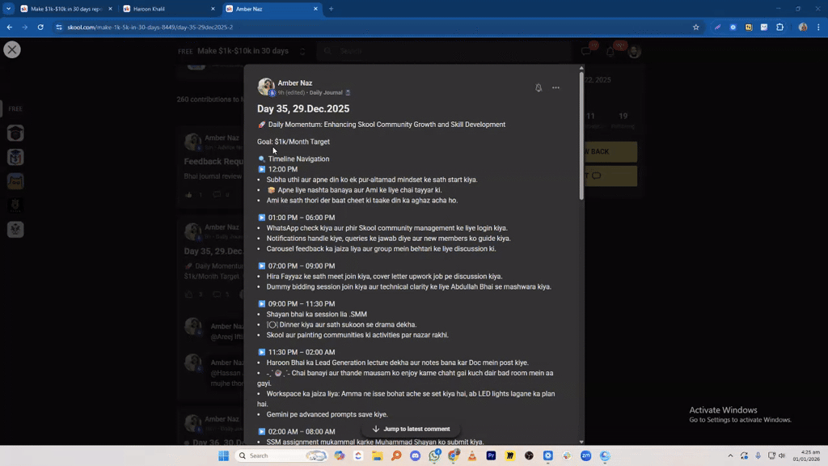Click the skool.com URL in address bar
The width and height of the screenshot is (828, 466).
point(150,27)
